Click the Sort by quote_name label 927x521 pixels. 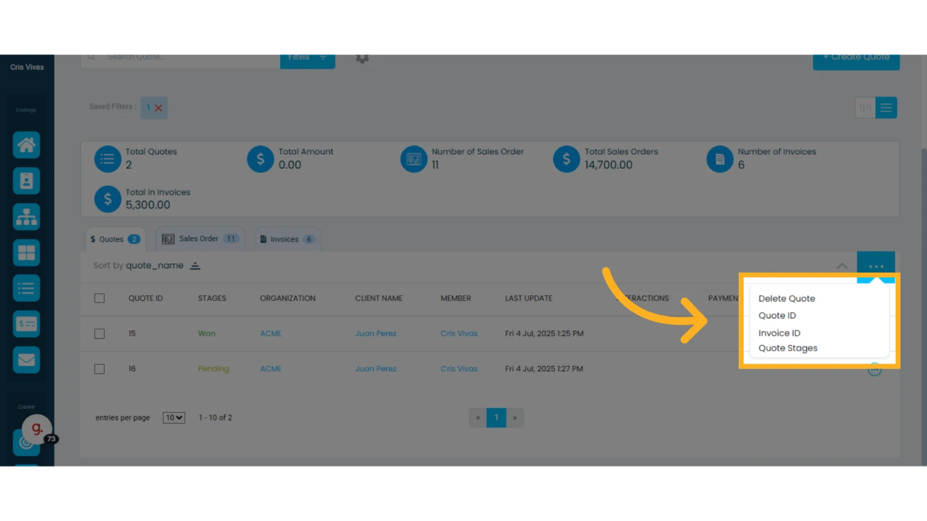pyautogui.click(x=138, y=266)
